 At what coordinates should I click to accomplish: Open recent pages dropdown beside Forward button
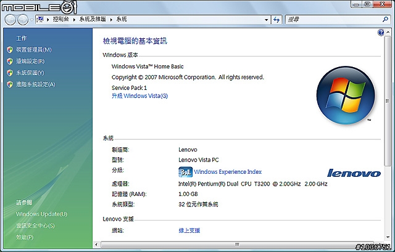(x=31, y=20)
